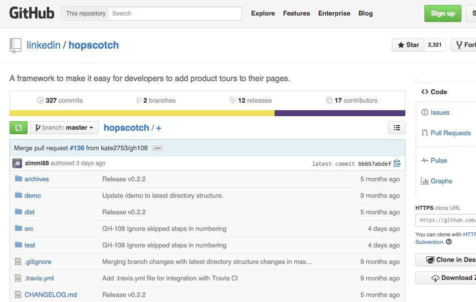Open the Subversion help question icon
476x302 pixels.
coord(449,242)
